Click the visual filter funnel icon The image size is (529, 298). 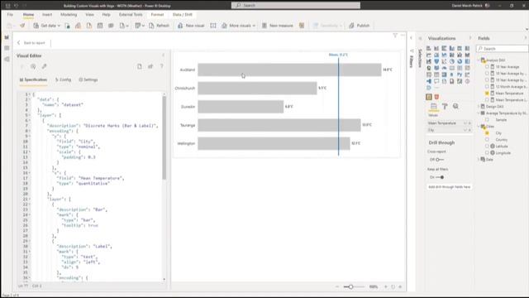[395, 35]
